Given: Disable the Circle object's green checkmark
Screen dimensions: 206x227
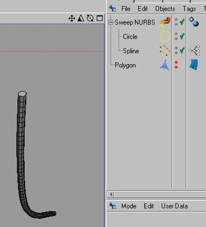Looking at the screenshot, I should tap(182, 36).
